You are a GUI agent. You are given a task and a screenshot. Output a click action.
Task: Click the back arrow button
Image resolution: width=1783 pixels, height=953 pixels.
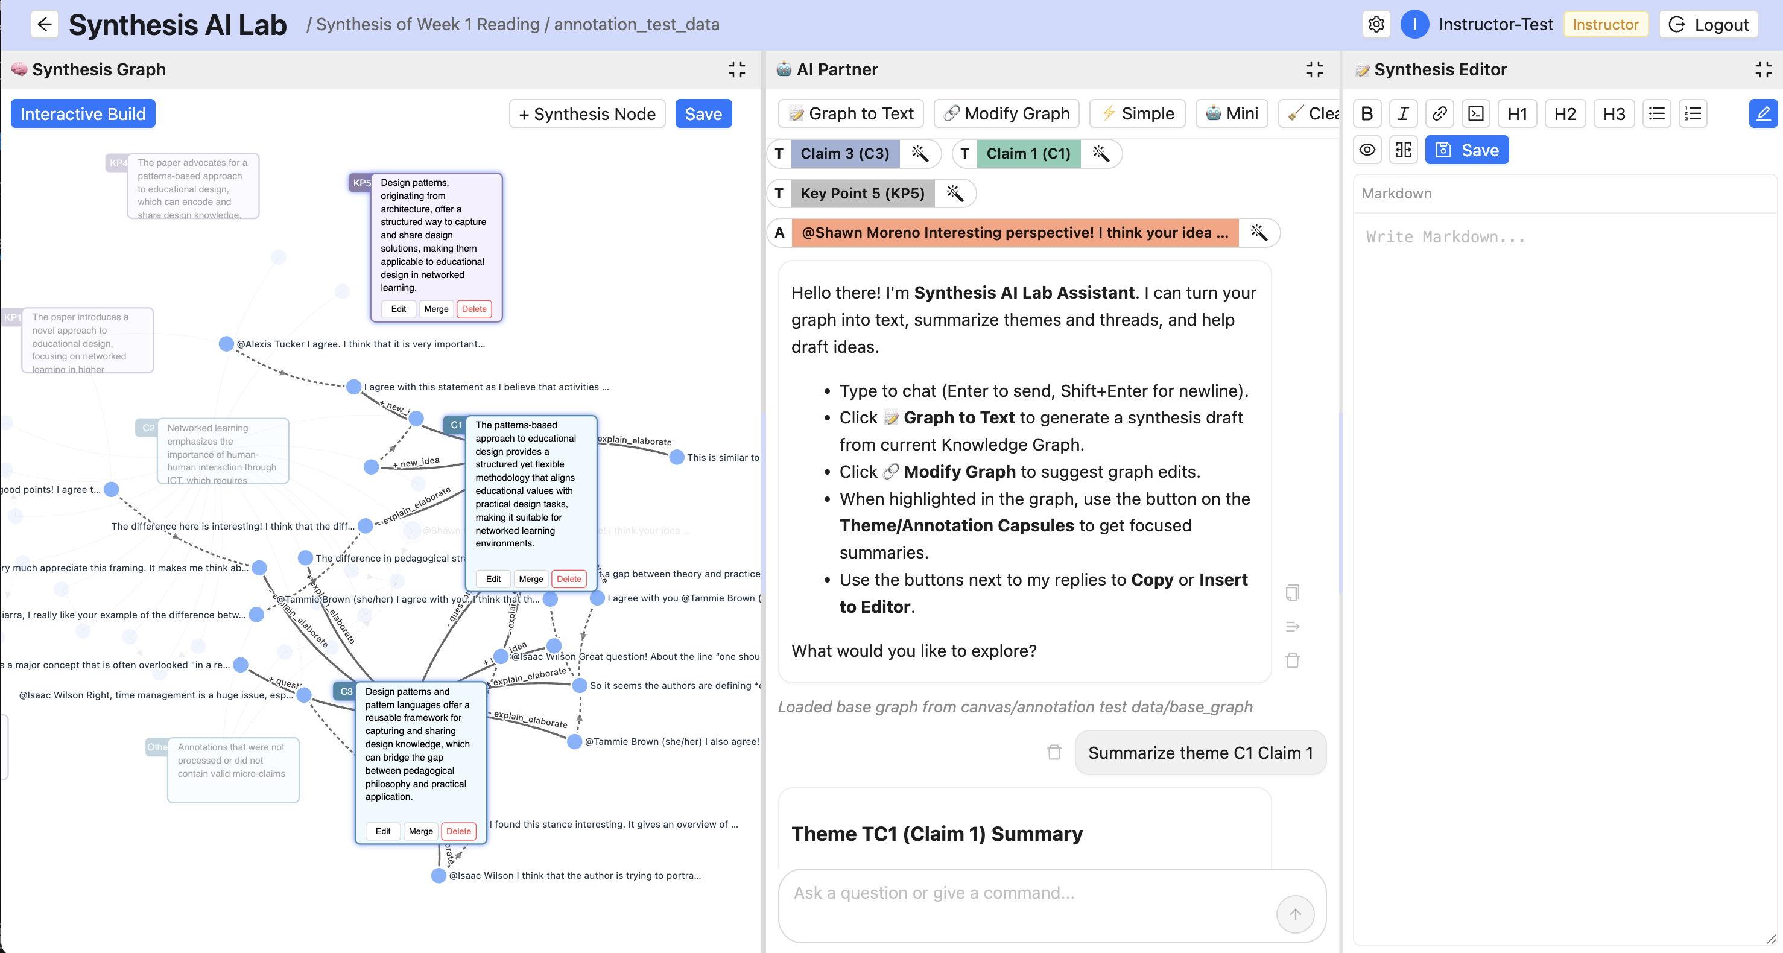(44, 24)
